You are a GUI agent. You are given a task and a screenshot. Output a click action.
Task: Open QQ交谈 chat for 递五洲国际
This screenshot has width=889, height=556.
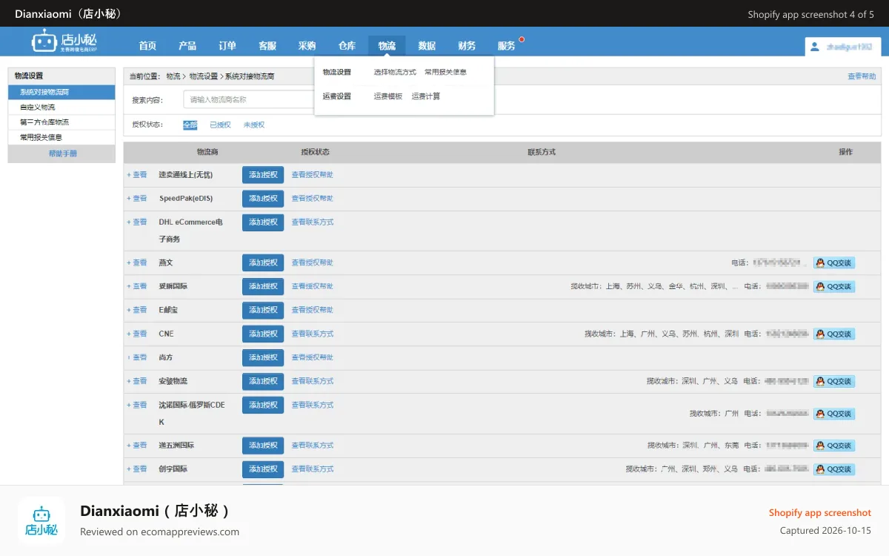[834, 446]
